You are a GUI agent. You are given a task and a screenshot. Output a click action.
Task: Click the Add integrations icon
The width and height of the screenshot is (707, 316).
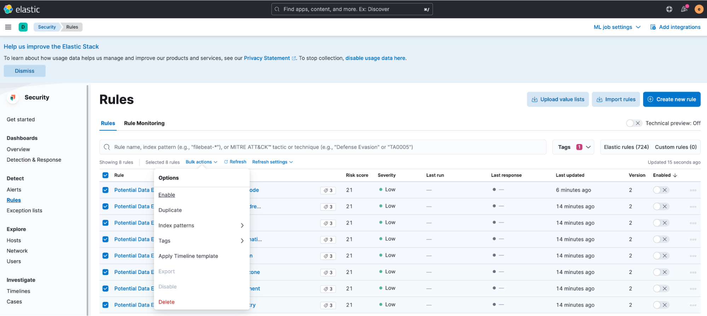click(653, 27)
